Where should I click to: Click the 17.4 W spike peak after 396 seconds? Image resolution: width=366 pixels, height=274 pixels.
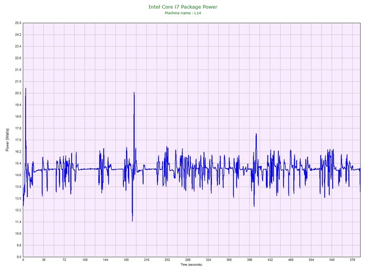(x=256, y=134)
